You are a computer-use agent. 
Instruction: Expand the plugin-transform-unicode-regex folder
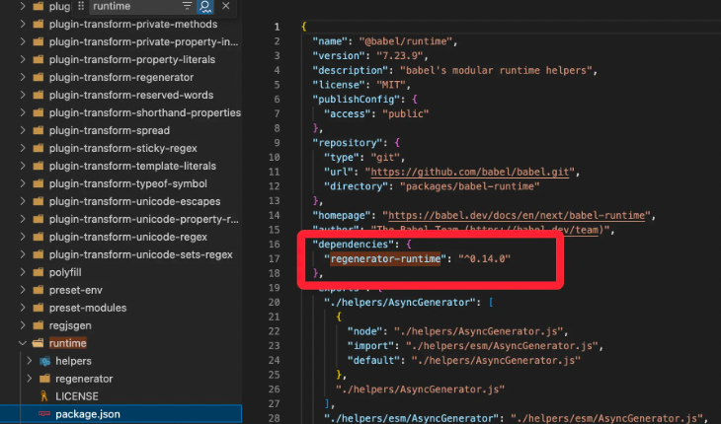click(x=23, y=237)
